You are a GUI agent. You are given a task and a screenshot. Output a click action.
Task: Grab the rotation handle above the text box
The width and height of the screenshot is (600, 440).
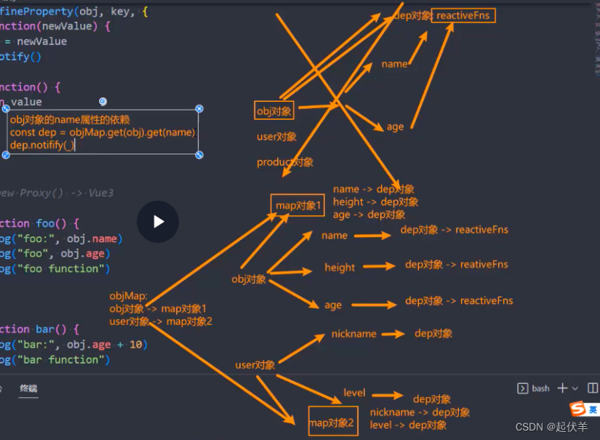pos(103,101)
